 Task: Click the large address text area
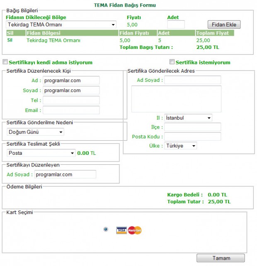point(176,99)
